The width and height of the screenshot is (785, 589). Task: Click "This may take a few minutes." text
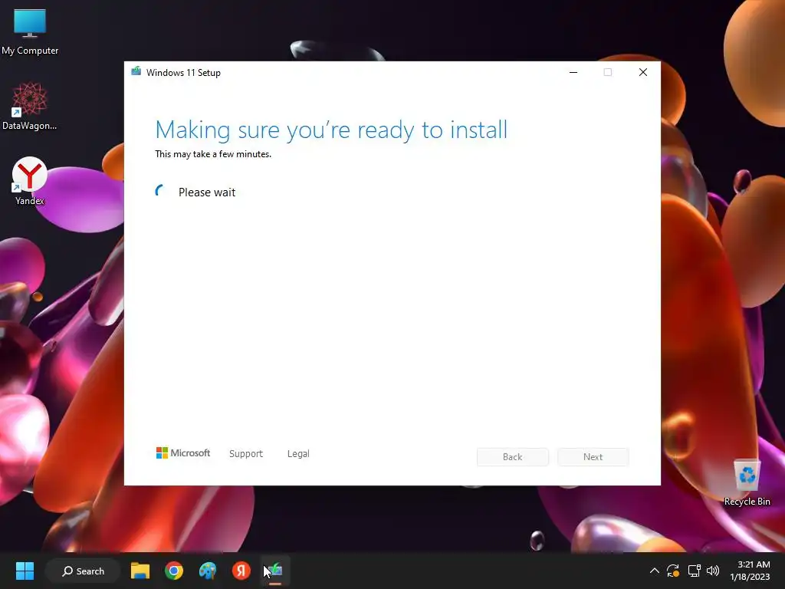point(213,154)
